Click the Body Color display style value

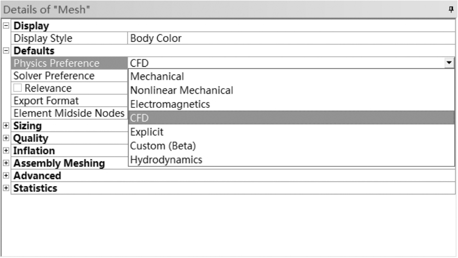pos(156,39)
